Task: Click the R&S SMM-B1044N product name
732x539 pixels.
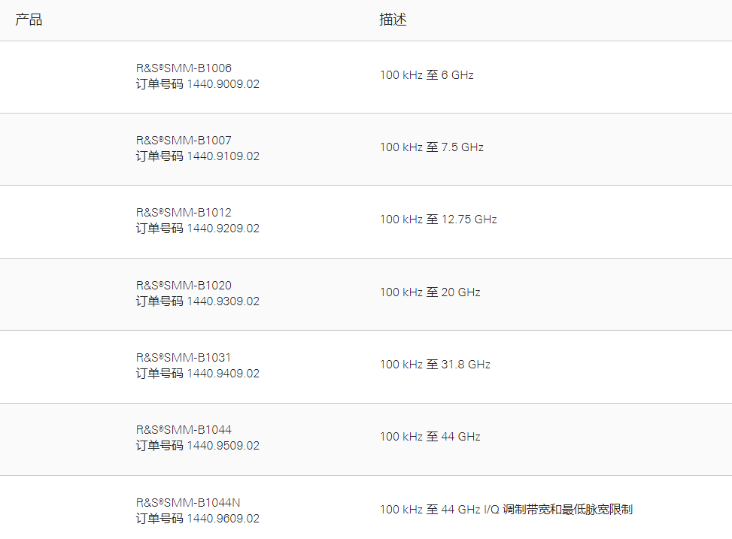Action: point(188,502)
